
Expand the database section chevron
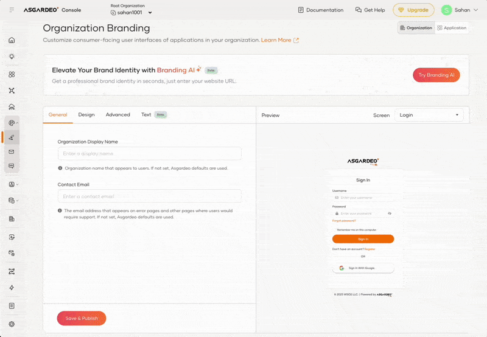[x=18, y=201]
